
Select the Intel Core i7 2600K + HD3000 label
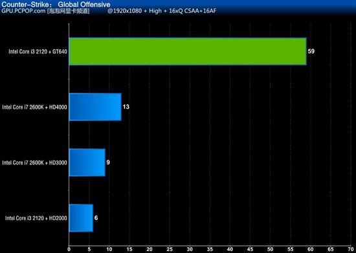(x=34, y=162)
